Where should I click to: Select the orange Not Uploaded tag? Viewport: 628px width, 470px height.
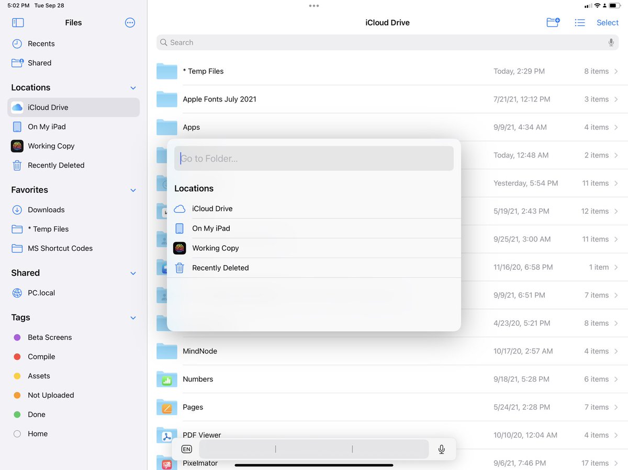coord(73,395)
